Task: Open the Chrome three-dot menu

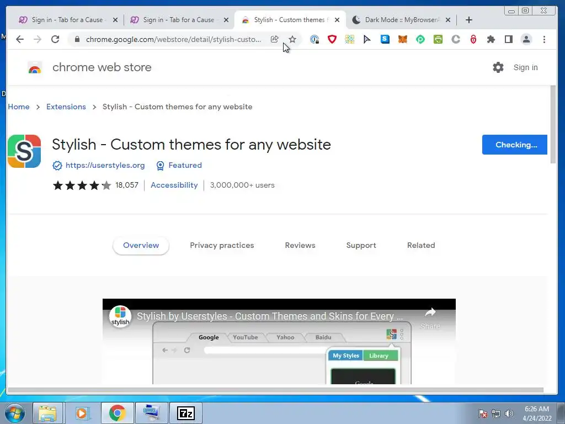Action: [x=544, y=39]
